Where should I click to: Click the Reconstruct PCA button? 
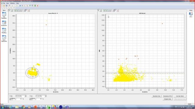click(x=168, y=96)
